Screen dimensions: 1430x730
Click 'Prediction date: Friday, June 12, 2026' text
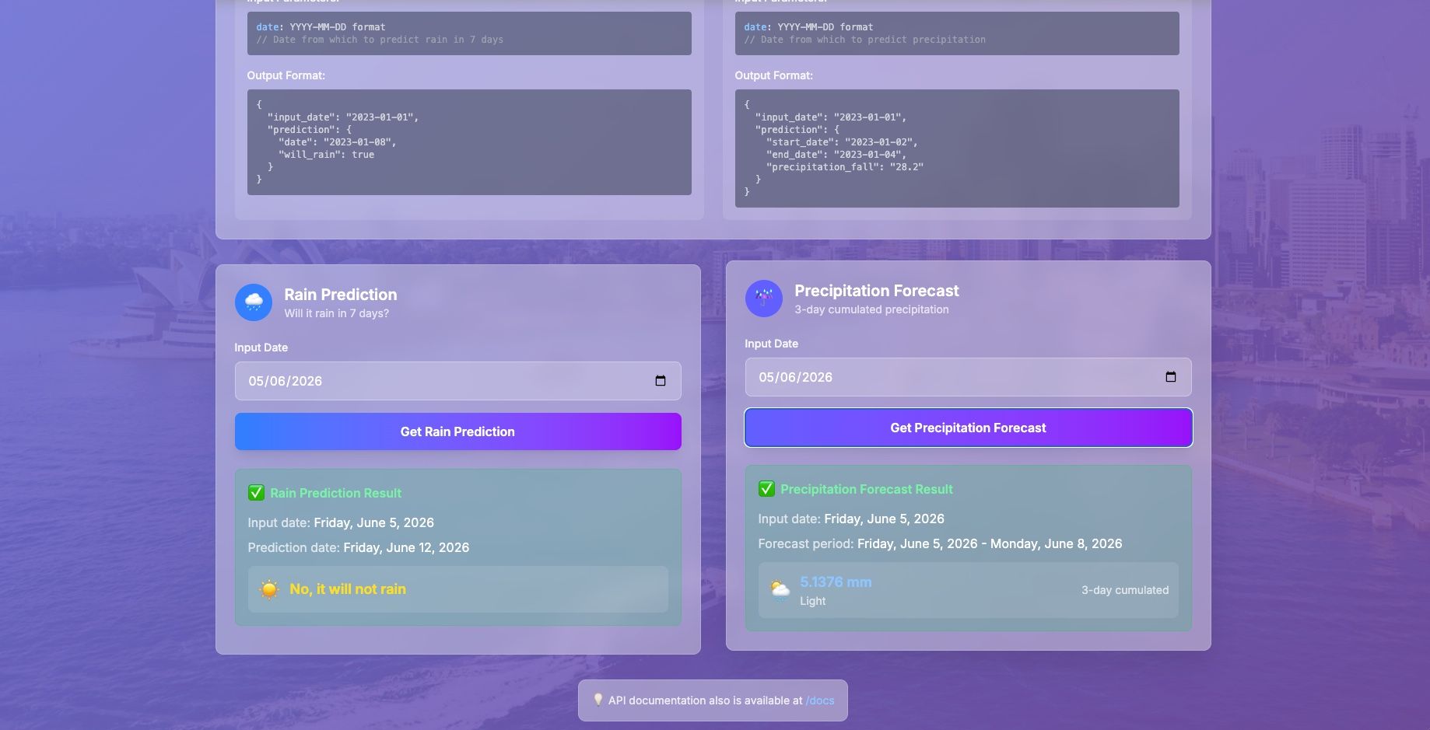click(359, 547)
